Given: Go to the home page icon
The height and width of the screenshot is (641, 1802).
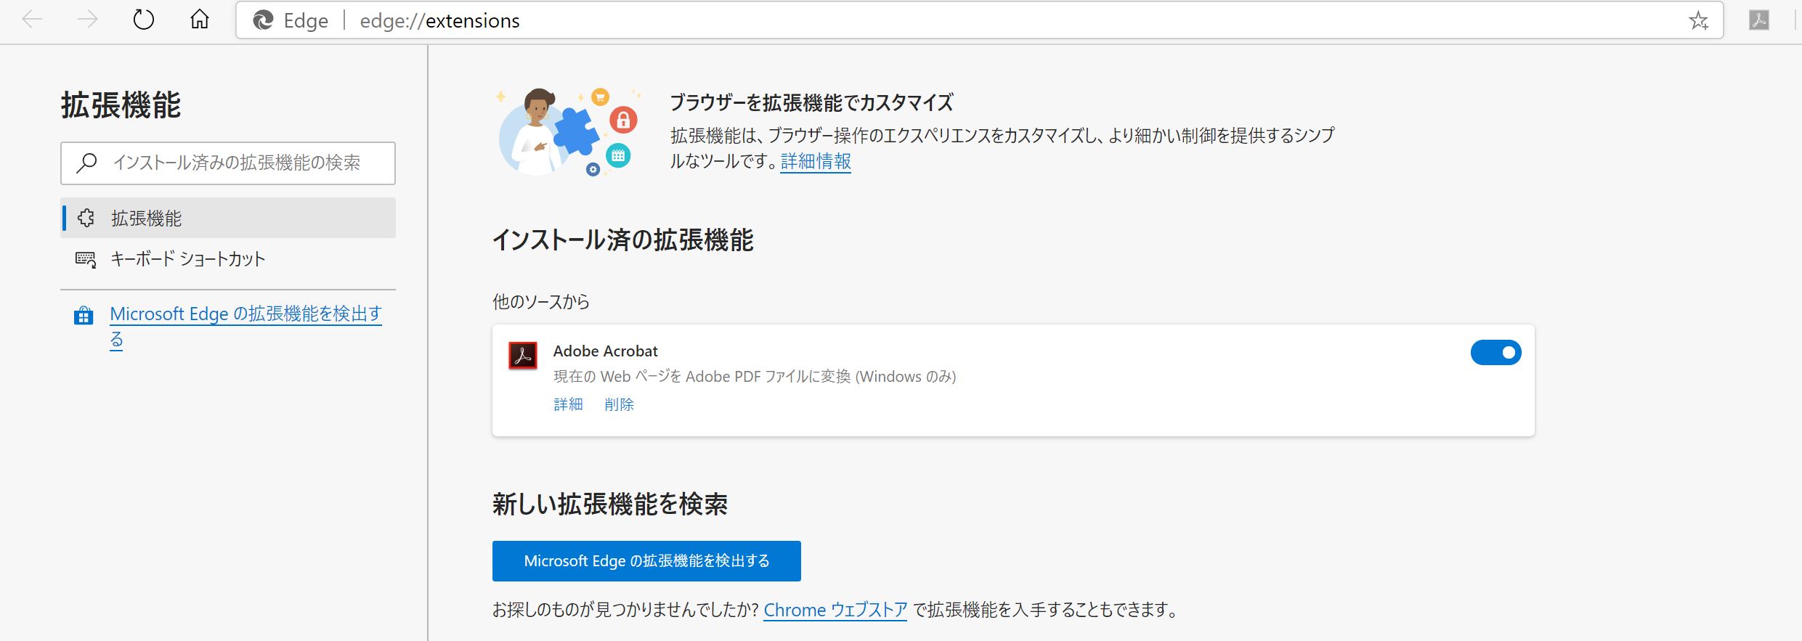Looking at the screenshot, I should (x=200, y=20).
